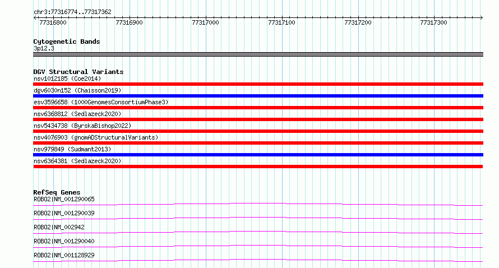
Task: Open variant nsv5434738 (ByrskaBishop2022) label
Action: [82, 126]
